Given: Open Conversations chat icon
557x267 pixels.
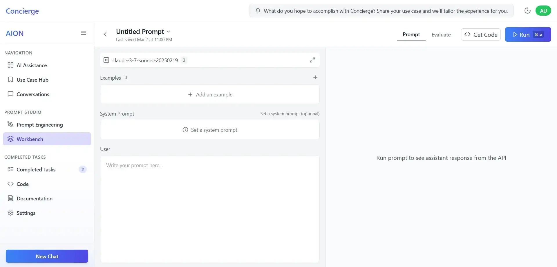Looking at the screenshot, I should (10, 94).
